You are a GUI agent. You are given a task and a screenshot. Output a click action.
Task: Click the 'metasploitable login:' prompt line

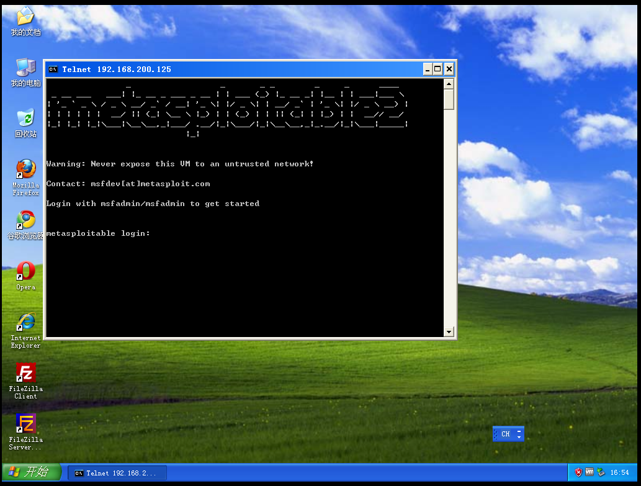click(x=98, y=233)
